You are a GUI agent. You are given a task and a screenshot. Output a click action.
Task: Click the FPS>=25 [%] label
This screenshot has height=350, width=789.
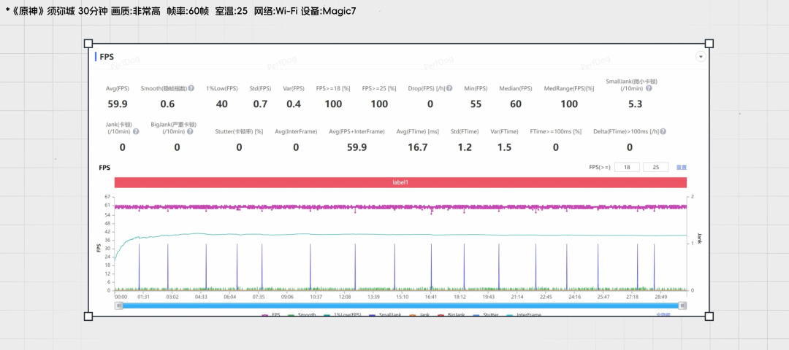click(379, 89)
